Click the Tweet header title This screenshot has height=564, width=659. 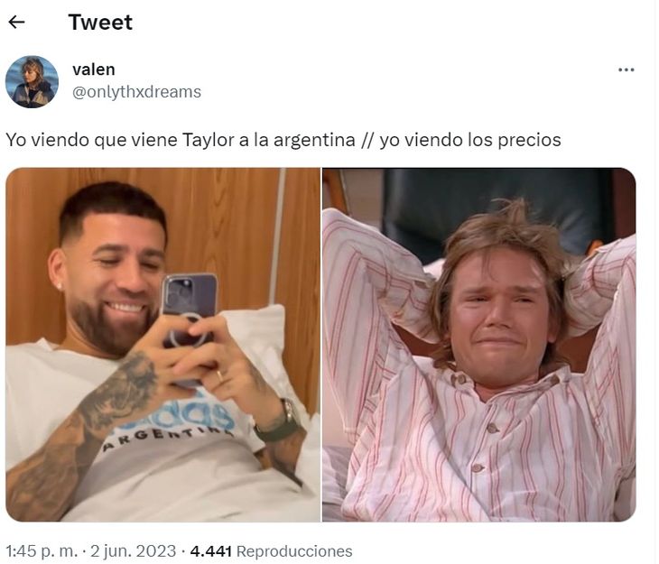point(100,23)
